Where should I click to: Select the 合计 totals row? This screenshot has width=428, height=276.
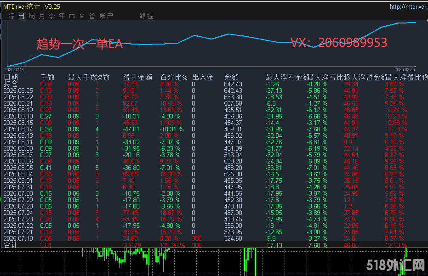coord(11,246)
